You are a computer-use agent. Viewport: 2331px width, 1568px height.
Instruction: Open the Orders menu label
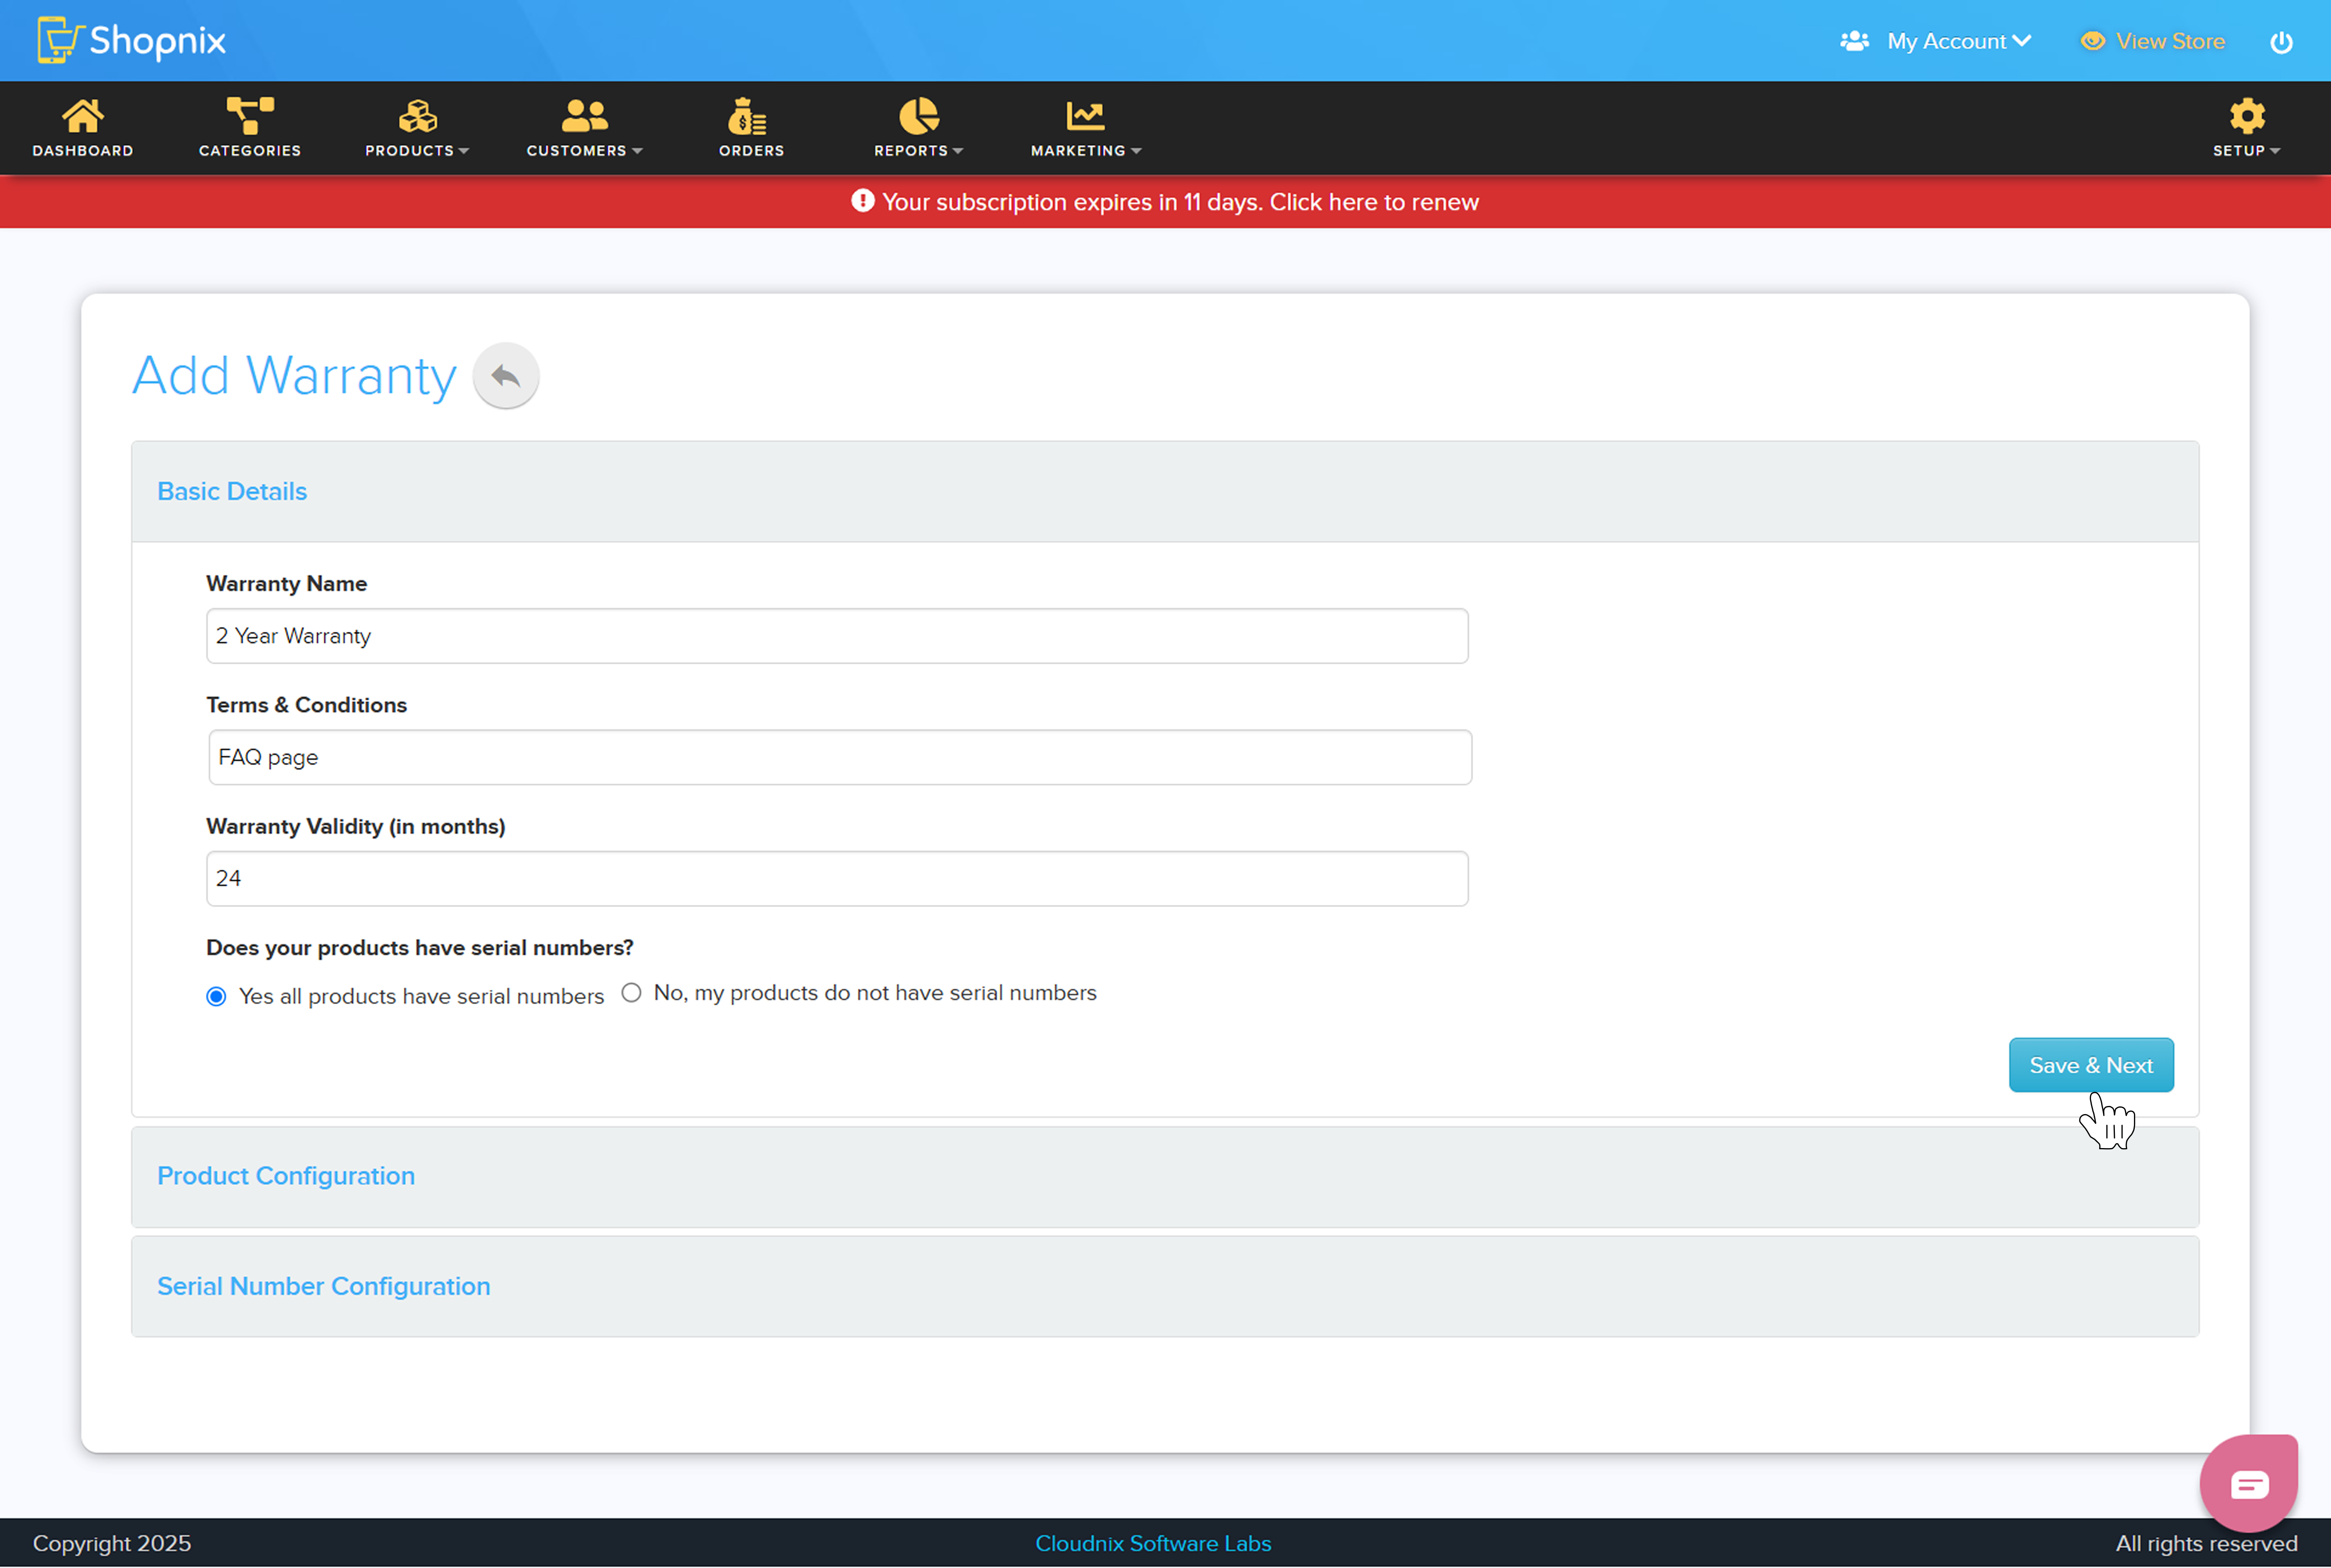[752, 151]
